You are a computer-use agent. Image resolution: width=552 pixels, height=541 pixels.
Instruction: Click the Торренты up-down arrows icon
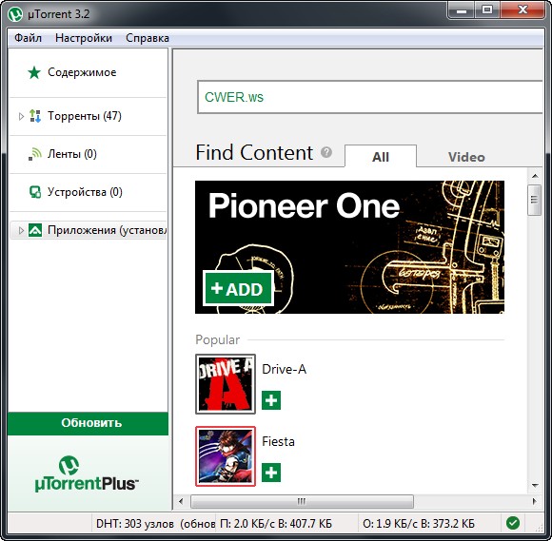coord(35,116)
